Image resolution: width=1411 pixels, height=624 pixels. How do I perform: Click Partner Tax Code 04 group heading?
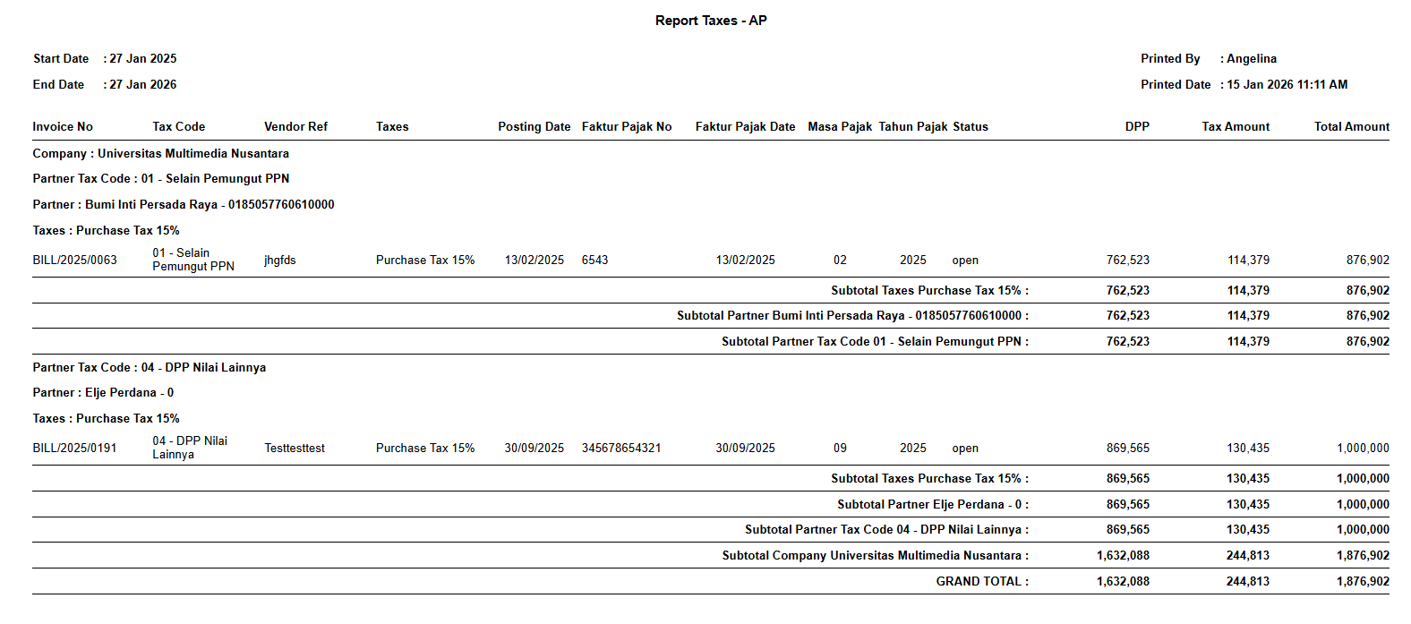pos(149,368)
